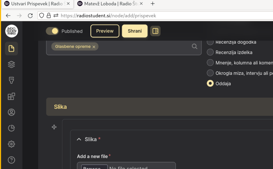Image resolution: width=273 pixels, height=169 pixels.
Task: Click the Preview button
Action: click(105, 31)
